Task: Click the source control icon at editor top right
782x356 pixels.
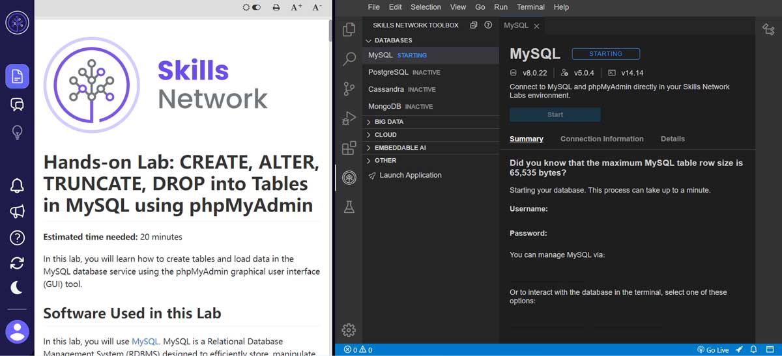Action: (768, 28)
